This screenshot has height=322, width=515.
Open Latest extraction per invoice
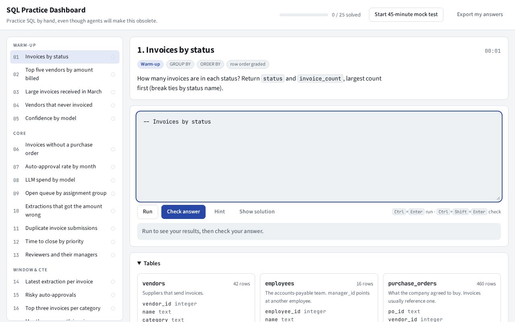point(65,282)
